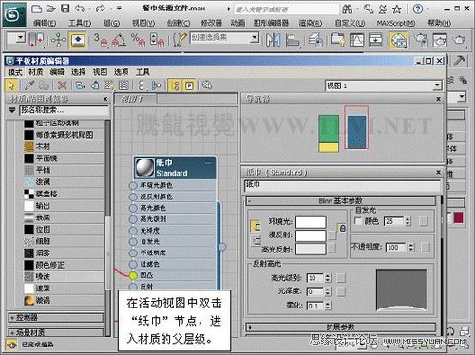Click the Render Production teapot icon

459,40
